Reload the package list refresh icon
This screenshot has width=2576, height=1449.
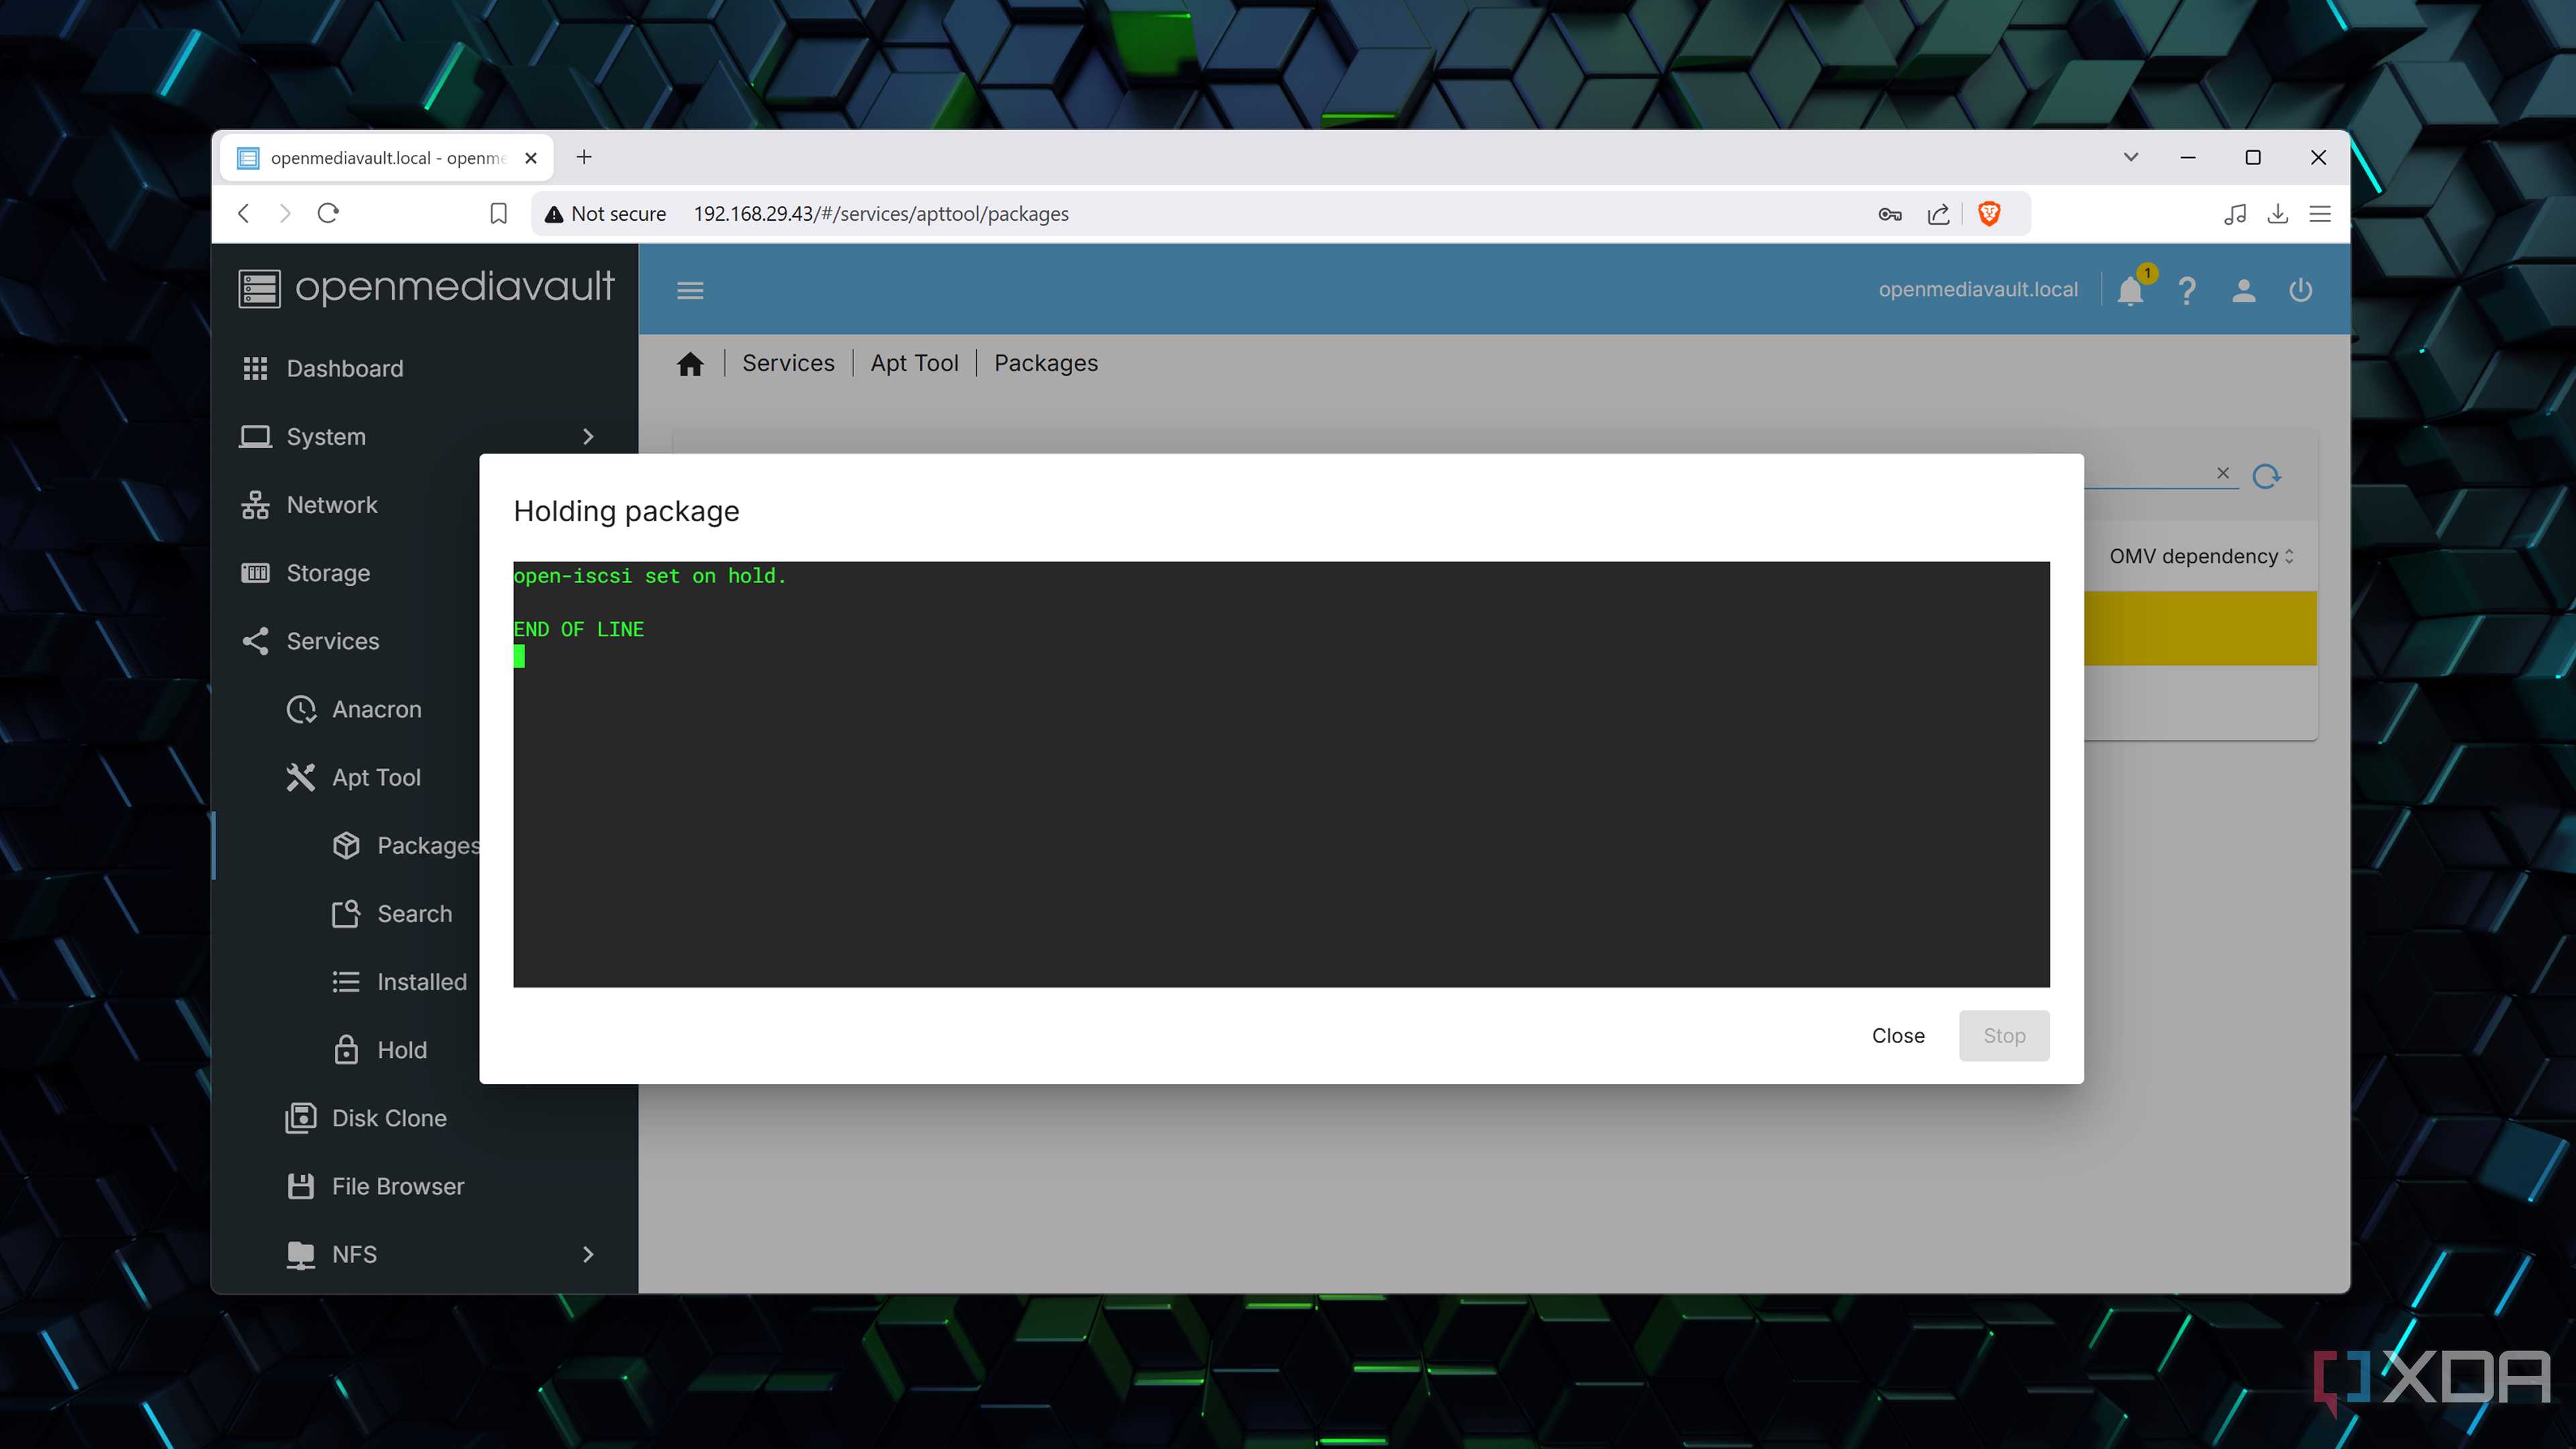pyautogui.click(x=2266, y=476)
